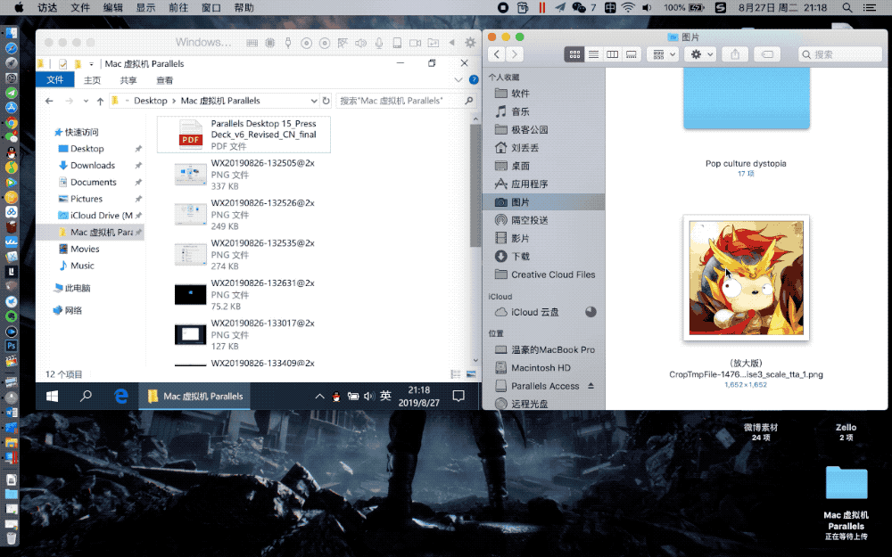Viewport: 892px width, 557px height.
Task: Click the tag button in the Finder toolbar
Action: point(765,54)
